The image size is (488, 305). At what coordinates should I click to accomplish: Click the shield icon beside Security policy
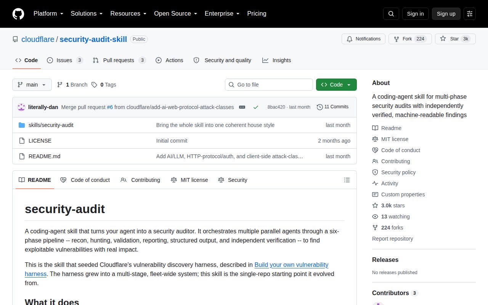tap(375, 172)
